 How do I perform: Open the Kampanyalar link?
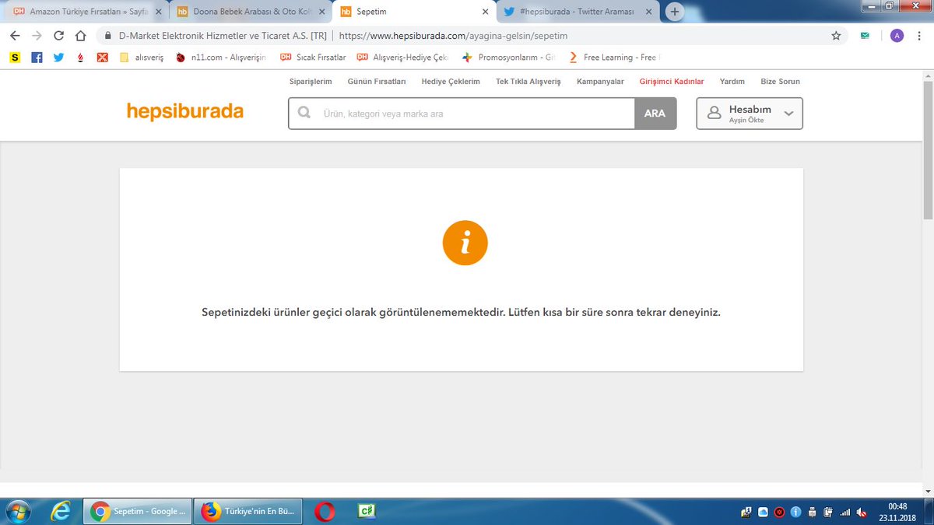click(600, 81)
